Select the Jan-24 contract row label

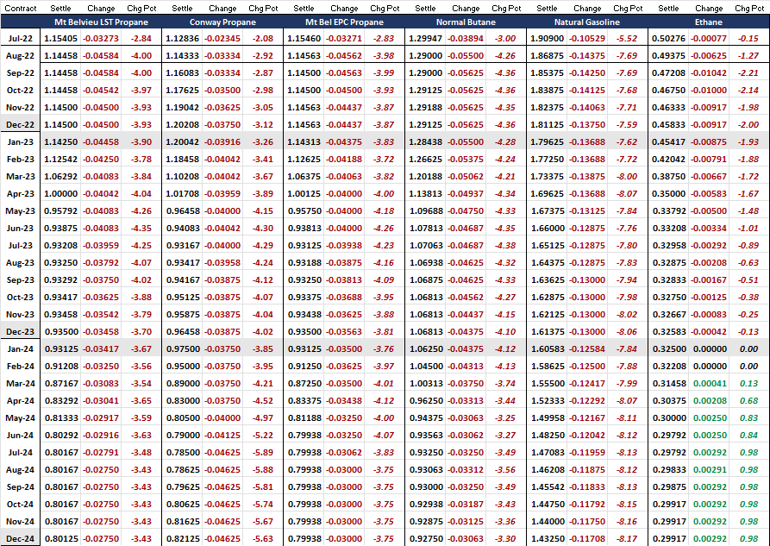[x=20, y=349]
